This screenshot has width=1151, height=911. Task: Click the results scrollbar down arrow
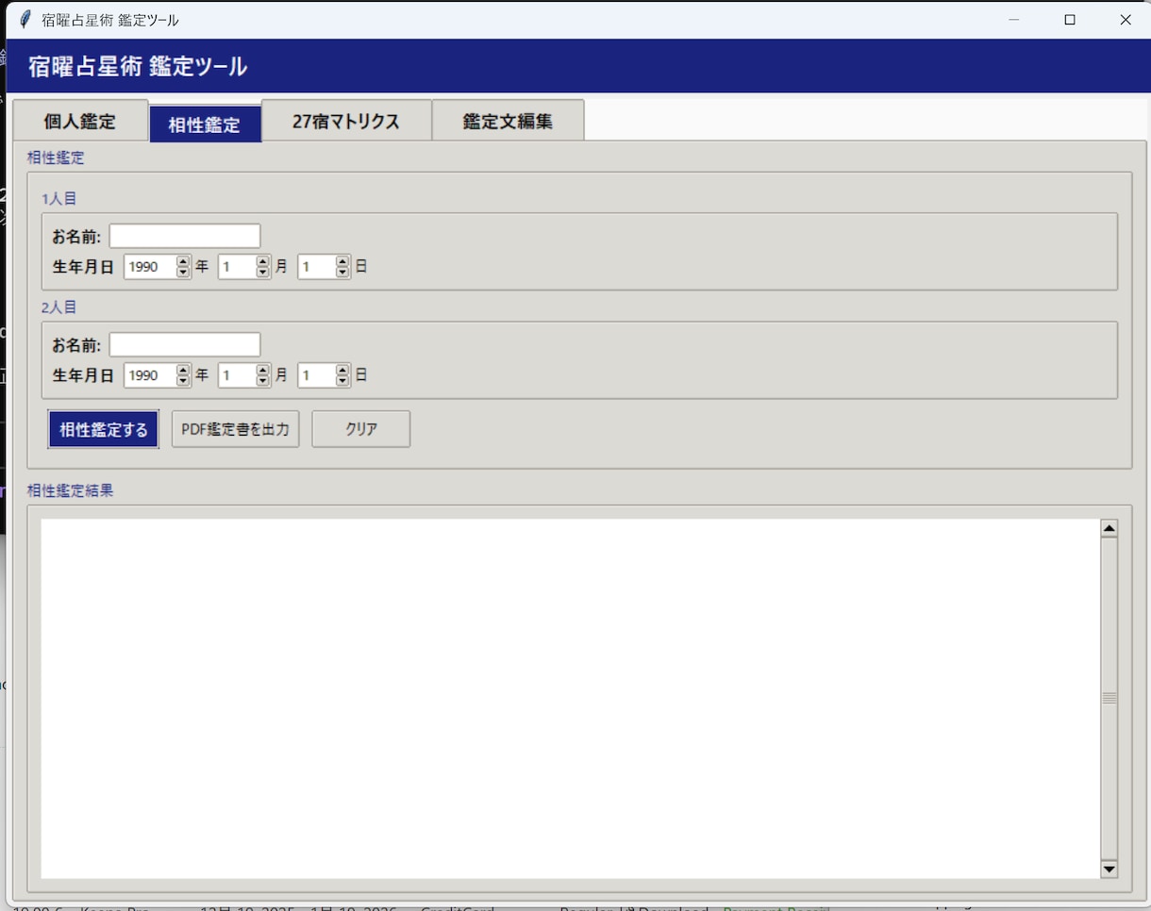[1109, 870]
